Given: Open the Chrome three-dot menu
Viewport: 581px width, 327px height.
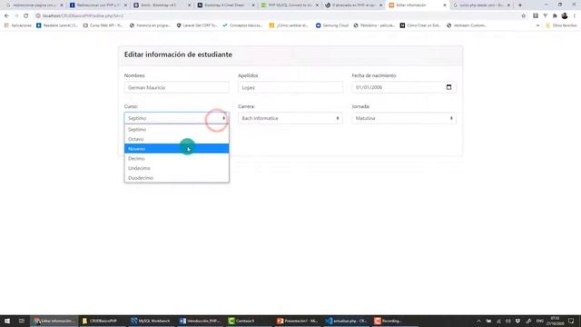Looking at the screenshot, I should click(x=575, y=16).
